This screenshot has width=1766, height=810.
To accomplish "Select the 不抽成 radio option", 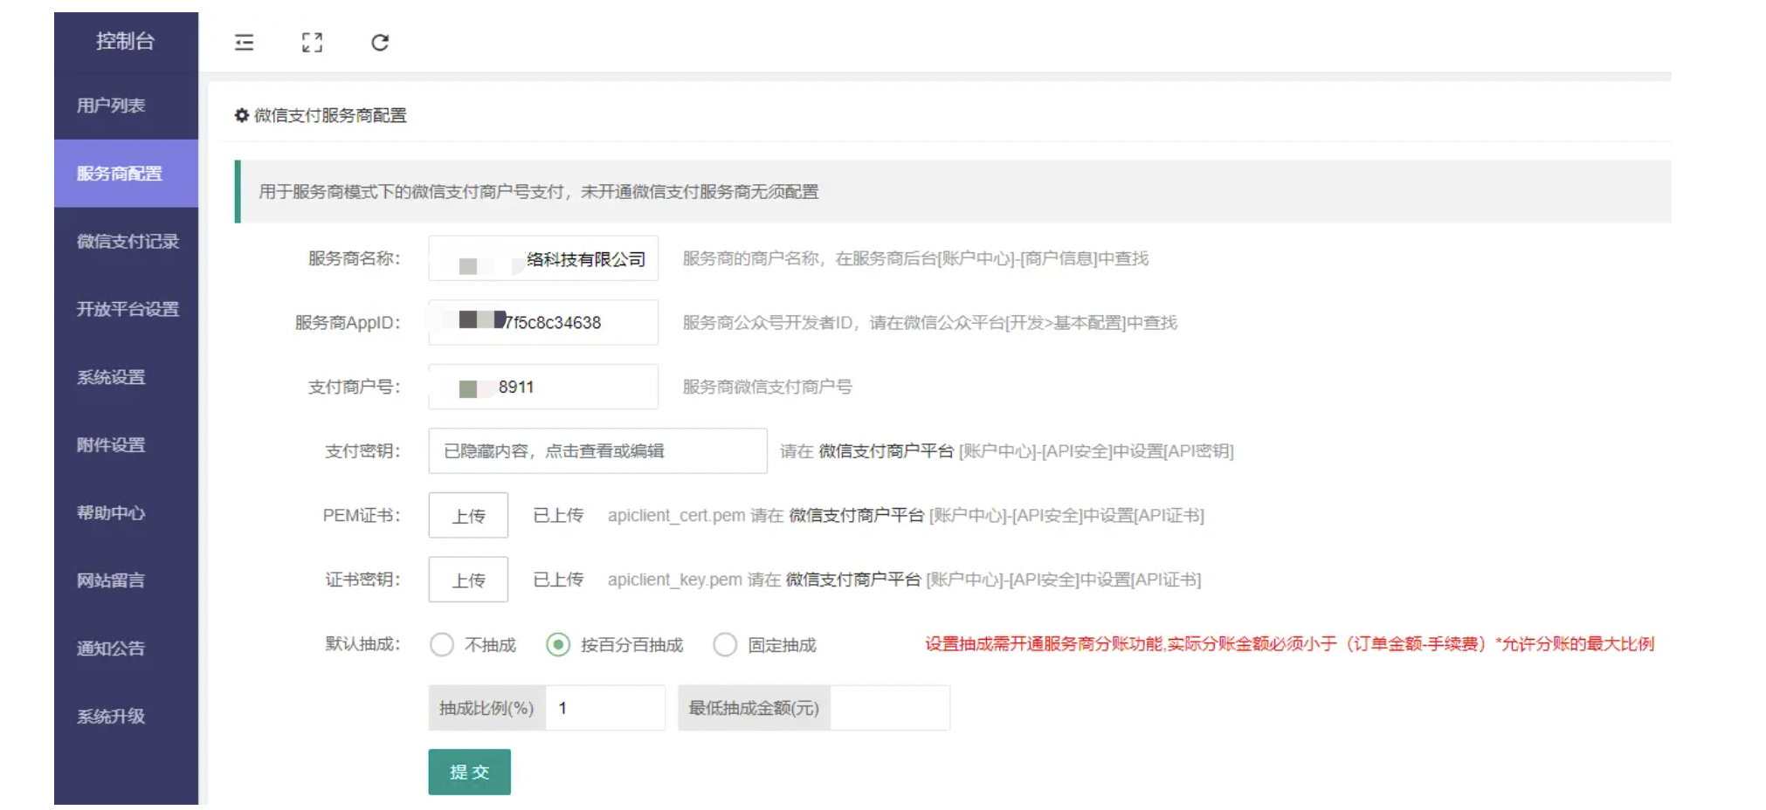I will tap(442, 645).
